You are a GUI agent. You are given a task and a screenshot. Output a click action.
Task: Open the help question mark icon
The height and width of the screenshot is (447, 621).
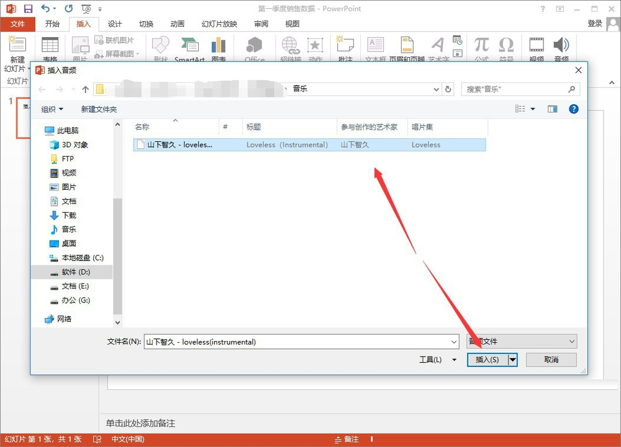point(573,109)
